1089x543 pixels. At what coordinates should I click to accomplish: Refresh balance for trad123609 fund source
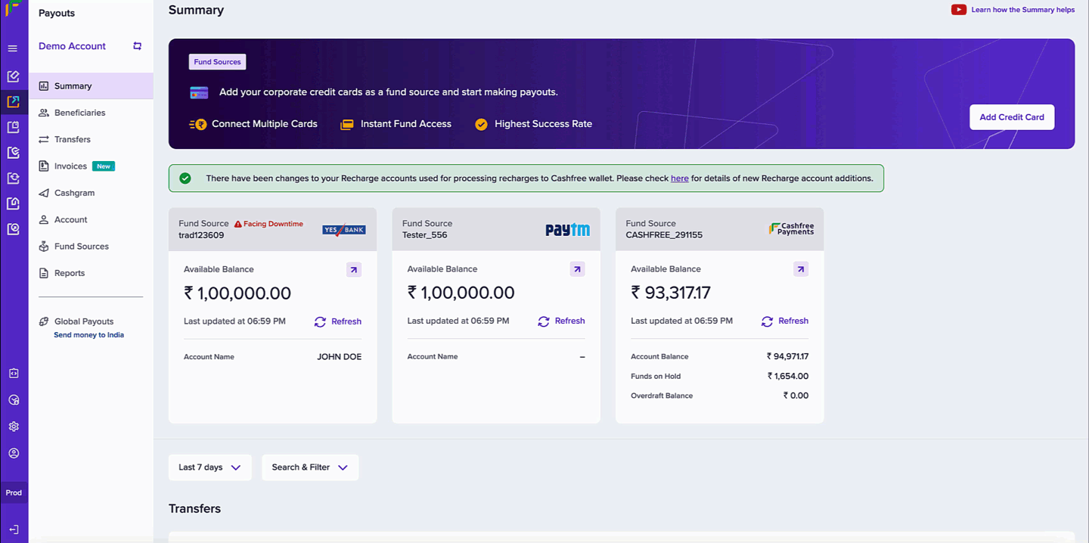(x=338, y=321)
